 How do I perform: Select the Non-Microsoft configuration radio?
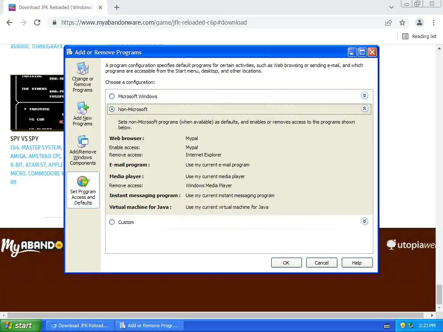click(x=112, y=109)
